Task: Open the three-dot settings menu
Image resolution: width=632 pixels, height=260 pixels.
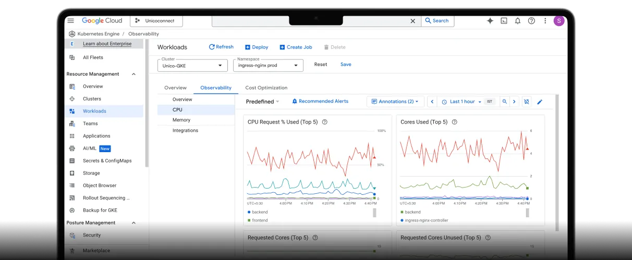Action: coord(545,21)
